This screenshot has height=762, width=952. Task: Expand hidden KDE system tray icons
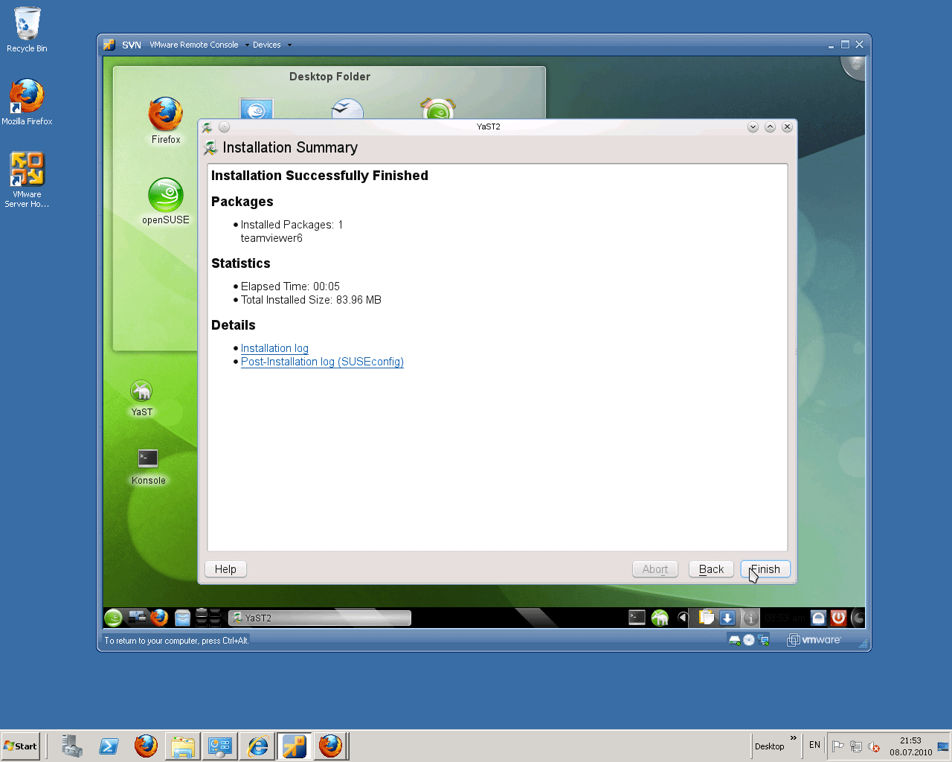(683, 618)
